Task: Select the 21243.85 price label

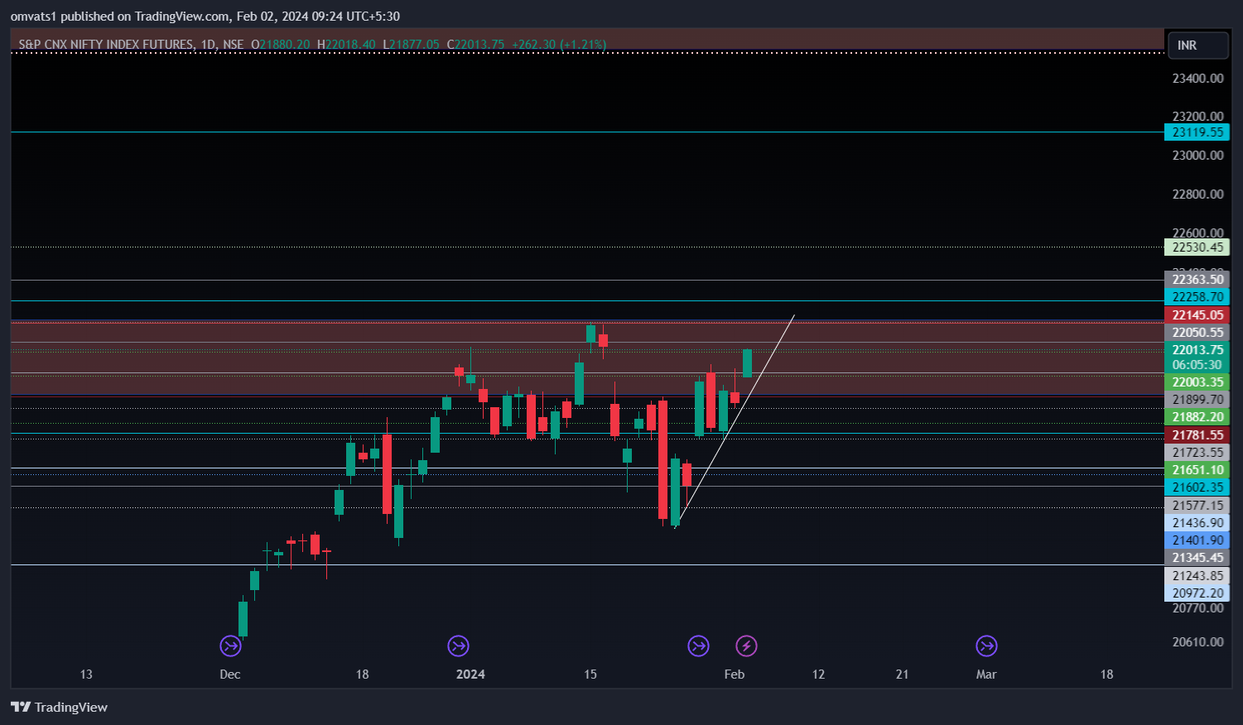Action: (1197, 576)
